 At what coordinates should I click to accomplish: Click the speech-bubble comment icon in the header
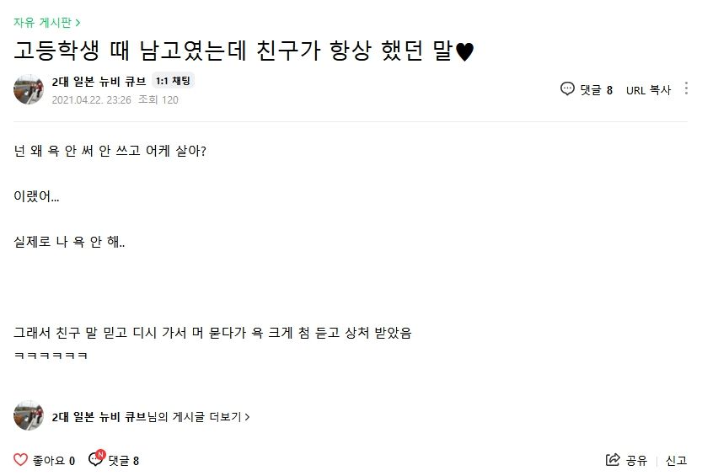(567, 89)
